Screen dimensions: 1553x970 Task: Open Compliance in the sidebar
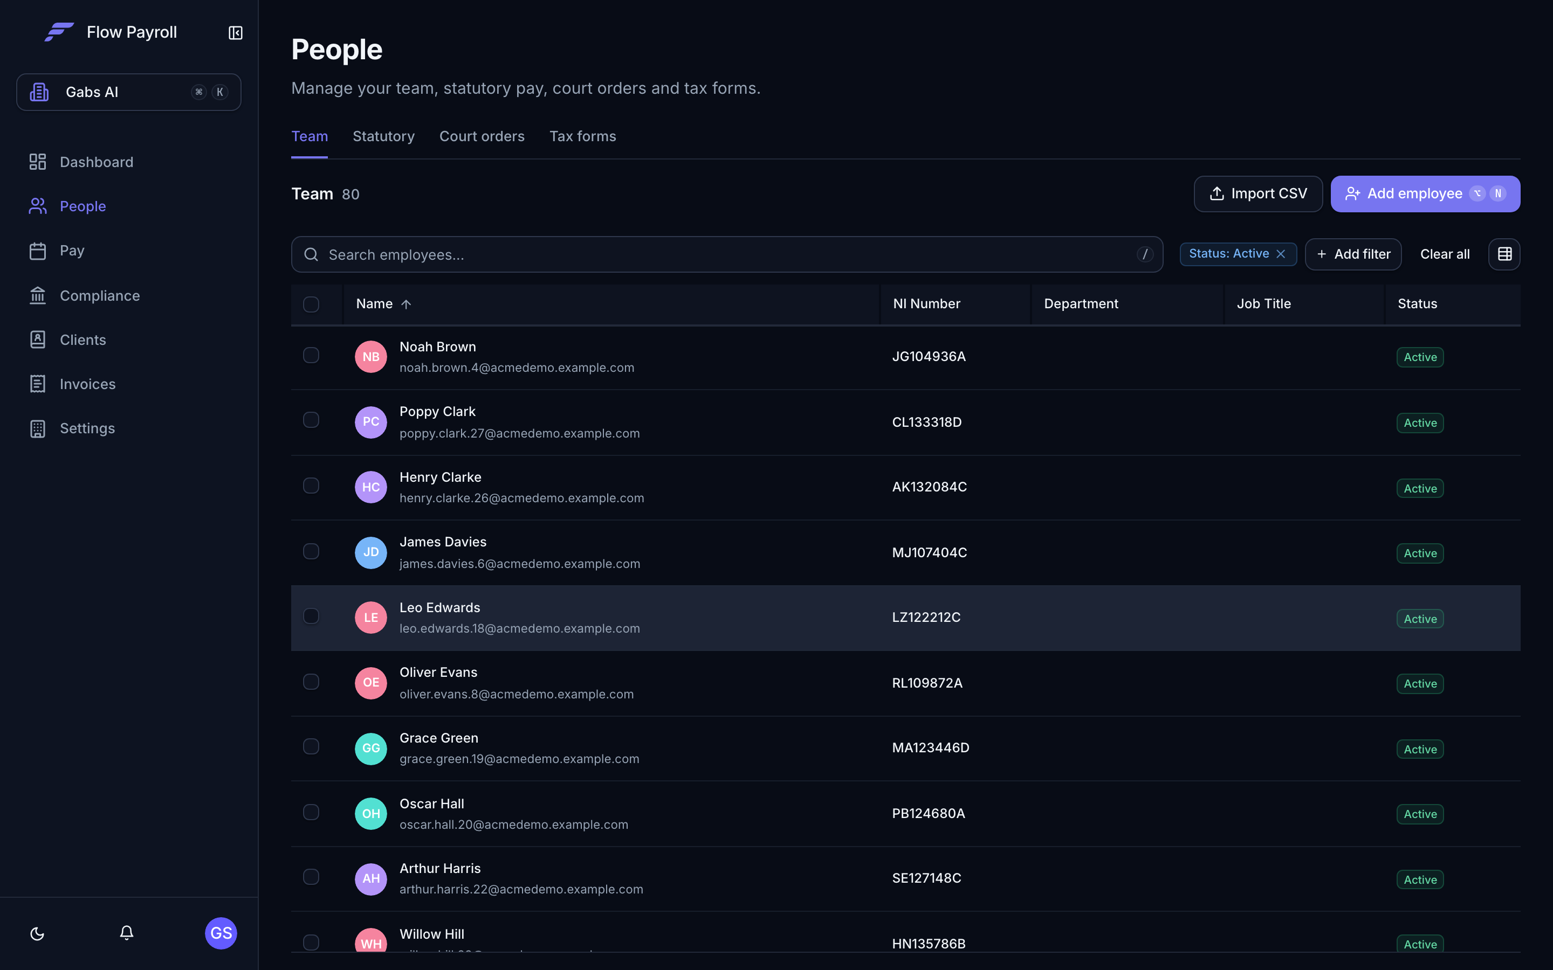click(129, 296)
